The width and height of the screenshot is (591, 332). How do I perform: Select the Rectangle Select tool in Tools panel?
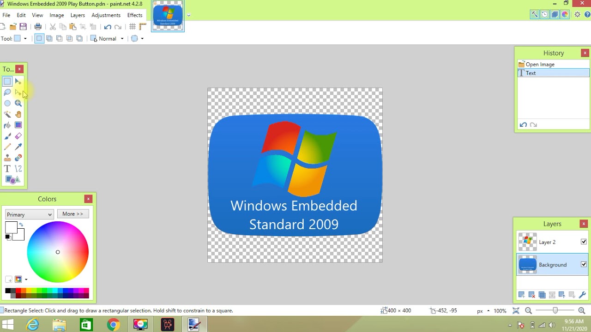point(7,82)
